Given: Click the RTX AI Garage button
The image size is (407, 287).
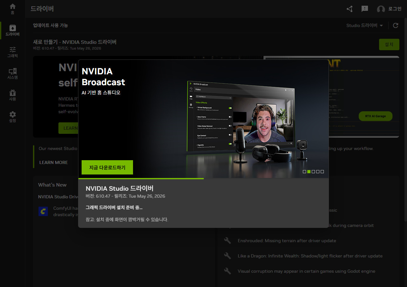Looking at the screenshot, I should (376, 116).
